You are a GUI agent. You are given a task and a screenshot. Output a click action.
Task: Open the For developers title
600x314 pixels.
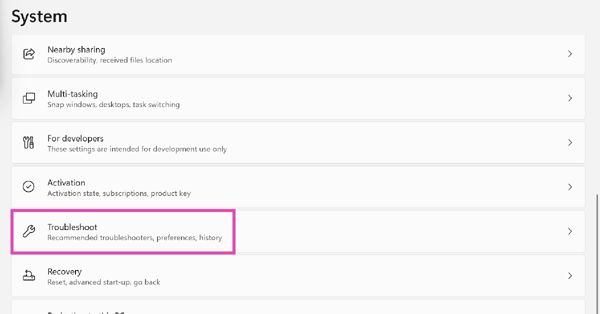pos(75,138)
